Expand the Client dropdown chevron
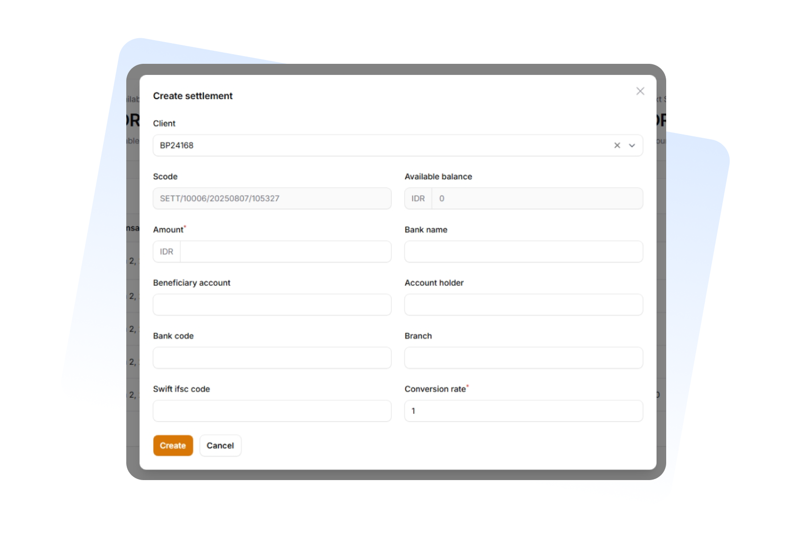791x541 pixels. pos(632,146)
